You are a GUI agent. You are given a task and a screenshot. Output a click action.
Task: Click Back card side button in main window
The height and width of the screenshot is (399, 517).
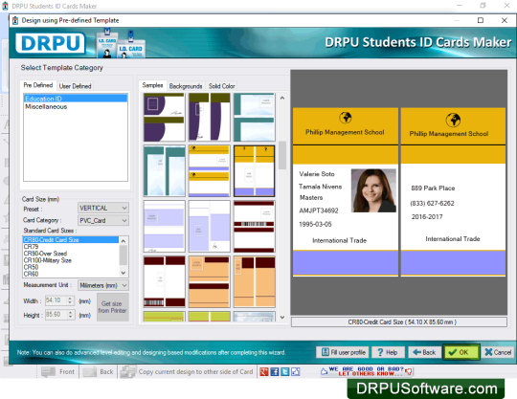pyautogui.click(x=98, y=371)
